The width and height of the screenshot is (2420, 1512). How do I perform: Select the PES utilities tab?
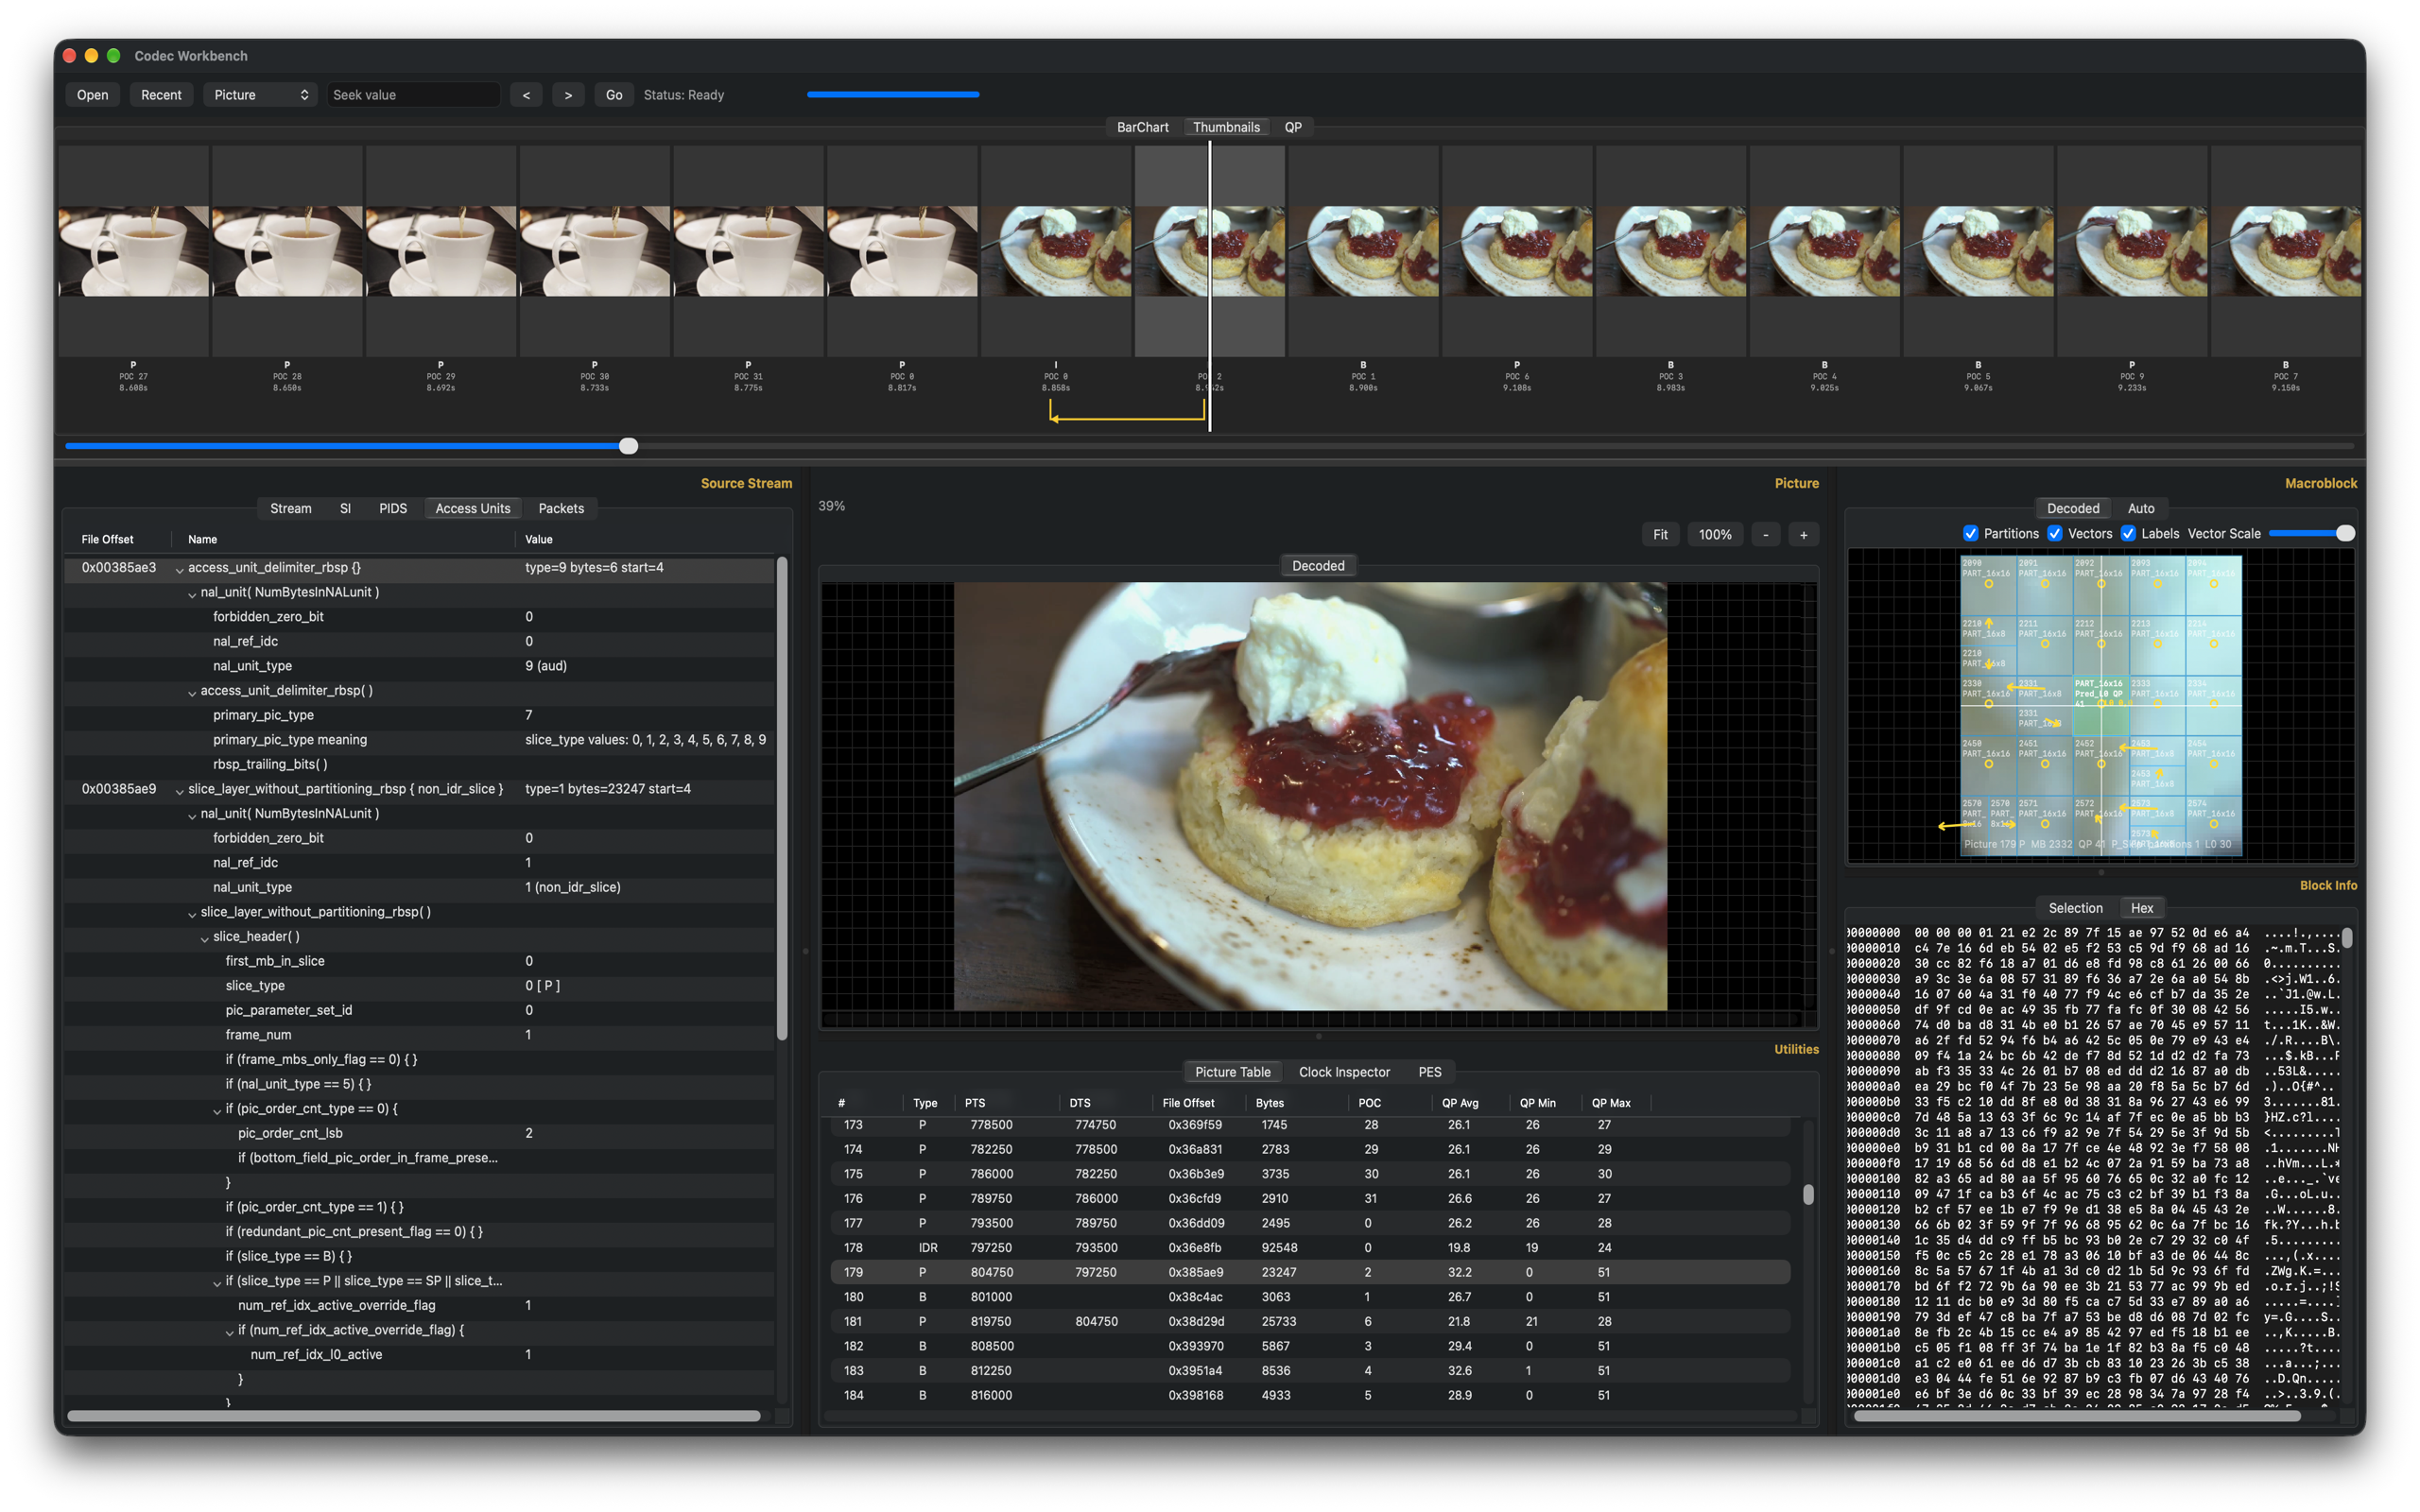1430,1072
